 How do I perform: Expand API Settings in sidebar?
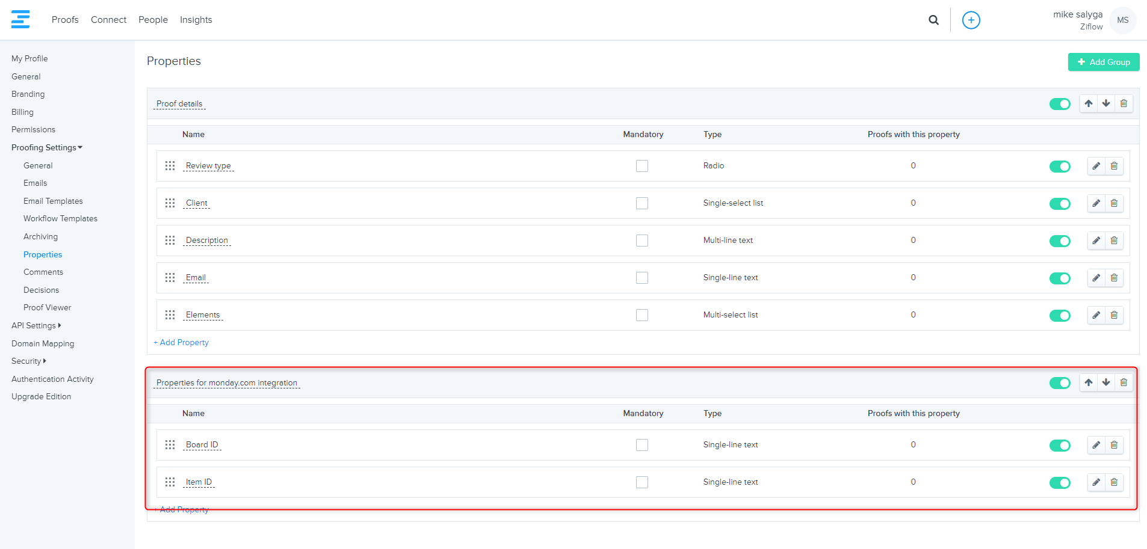tap(36, 325)
